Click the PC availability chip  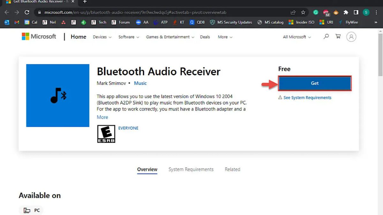[31, 211]
